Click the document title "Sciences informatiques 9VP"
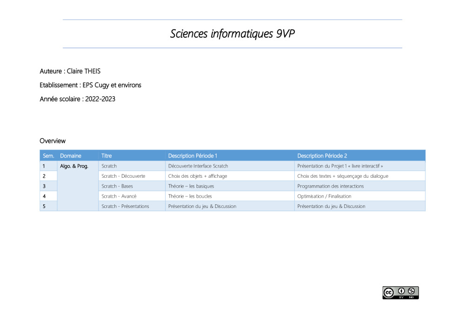Screen dimensions: 465x329 pos(232,34)
